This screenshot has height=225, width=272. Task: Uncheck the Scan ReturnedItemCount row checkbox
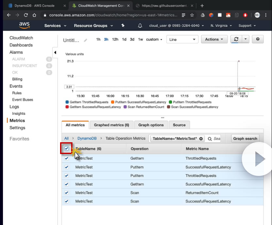tap(67, 193)
